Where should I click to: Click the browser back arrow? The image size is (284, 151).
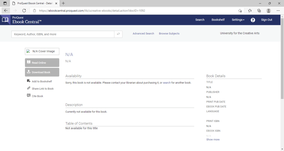(6, 11)
